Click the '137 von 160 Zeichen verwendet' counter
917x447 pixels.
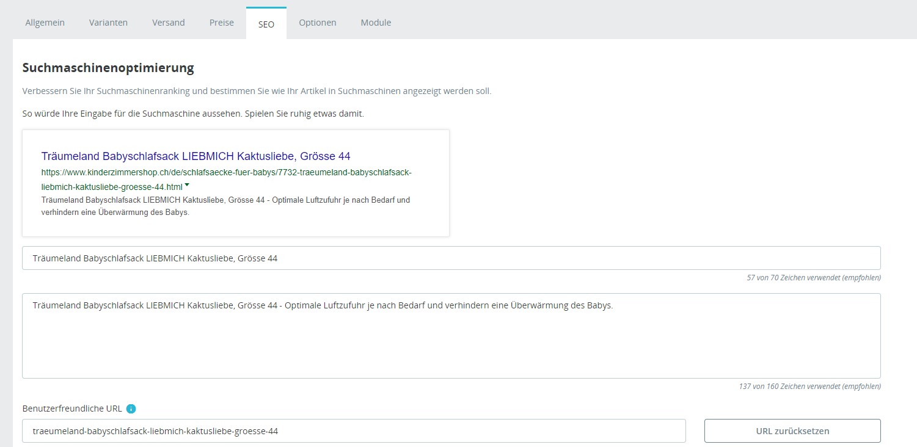click(810, 386)
